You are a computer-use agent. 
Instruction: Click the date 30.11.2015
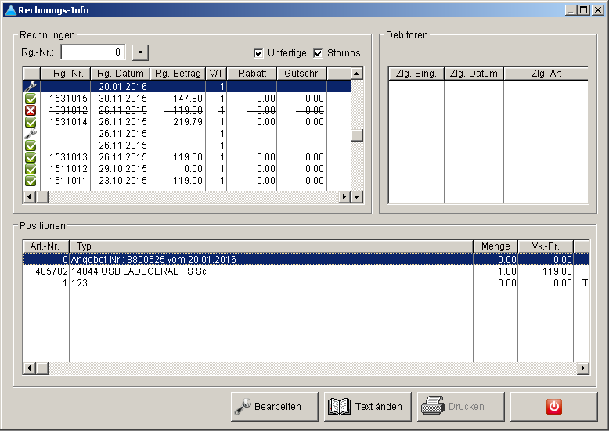pyautogui.click(x=123, y=99)
